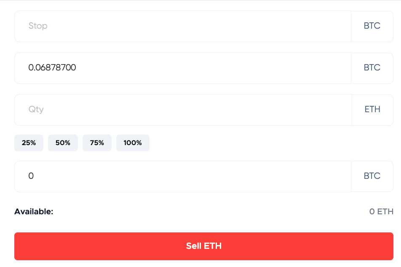Click the BTC unit beside the 0.06878700 price
Viewport: 401px width, 267px height.
coord(372,68)
